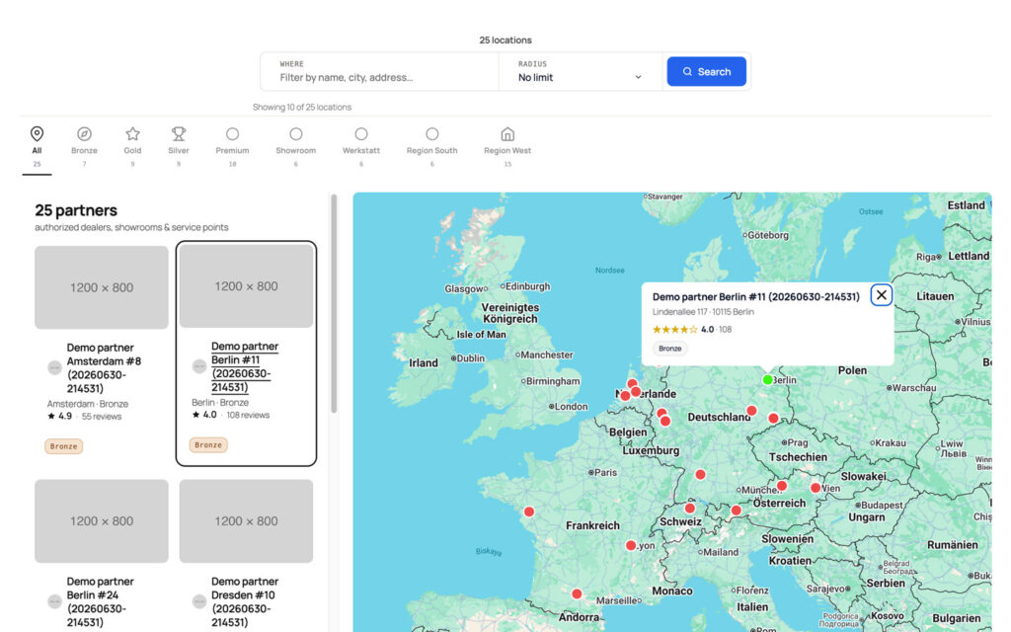
Task: Click the red marker below Berlin on map
Action: pyautogui.click(x=773, y=419)
